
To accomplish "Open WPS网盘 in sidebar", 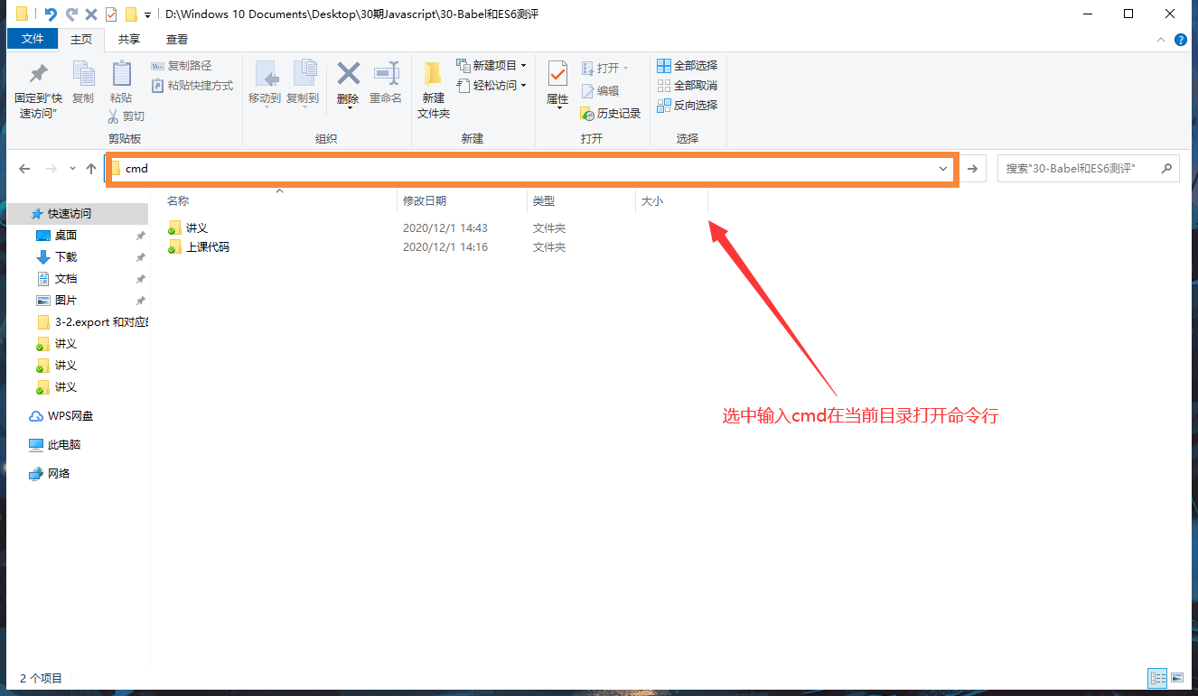I will (61, 416).
